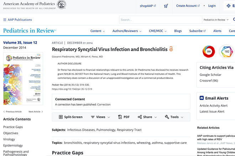Open the Altmetric score donut badge
This screenshot has height=156, width=235.
click(209, 51)
